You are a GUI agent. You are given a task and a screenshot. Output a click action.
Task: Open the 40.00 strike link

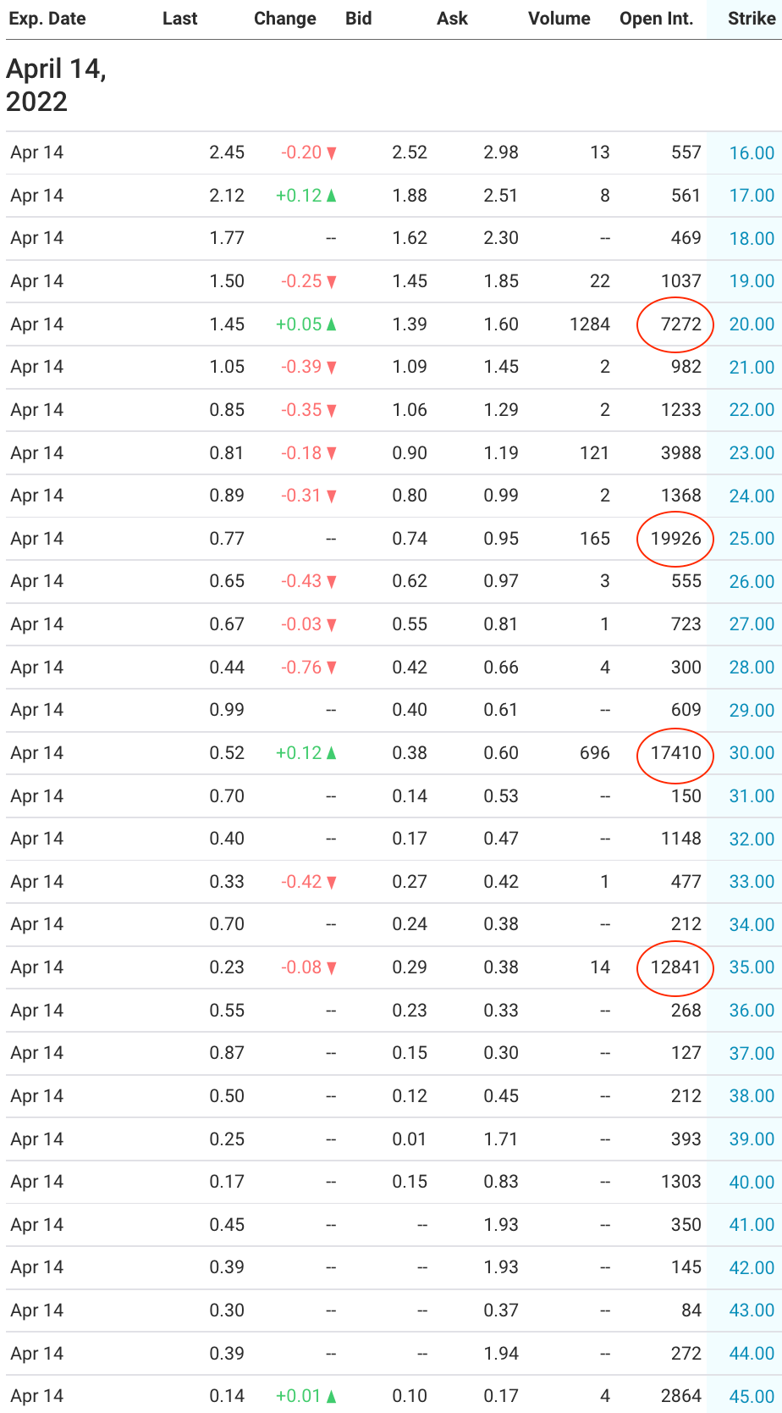[752, 1182]
